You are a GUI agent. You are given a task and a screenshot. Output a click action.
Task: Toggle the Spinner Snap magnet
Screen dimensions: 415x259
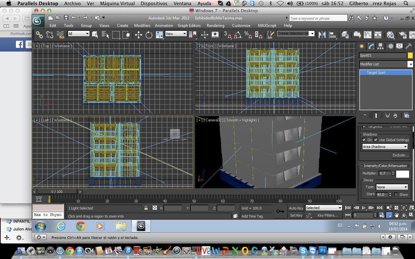(x=258, y=34)
